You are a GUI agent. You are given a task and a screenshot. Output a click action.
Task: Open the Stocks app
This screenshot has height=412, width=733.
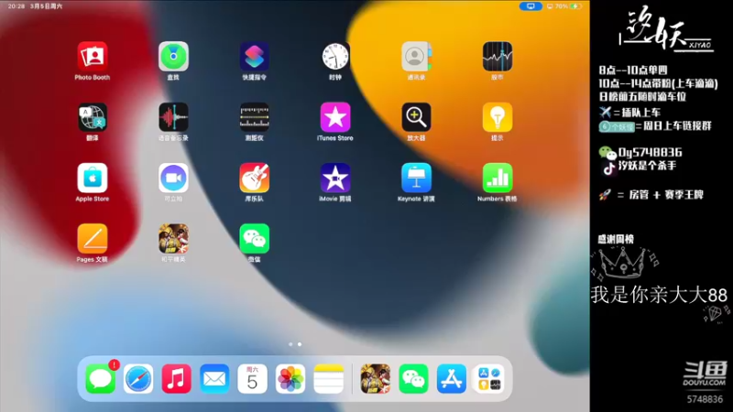tap(498, 57)
